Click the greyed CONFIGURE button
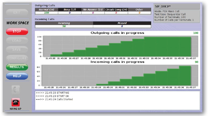Image resolution: width=209 pixels, height=116 pixels. pos(17,58)
